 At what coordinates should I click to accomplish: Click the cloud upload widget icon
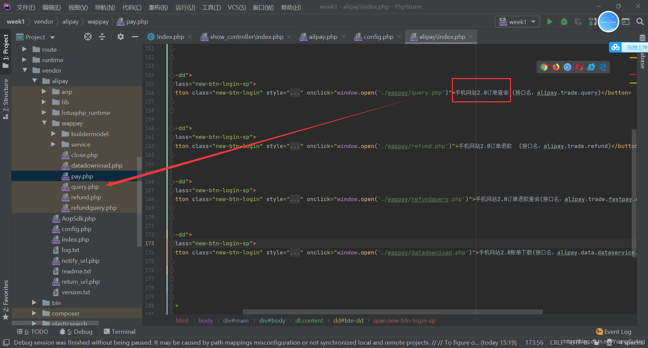[615, 47]
